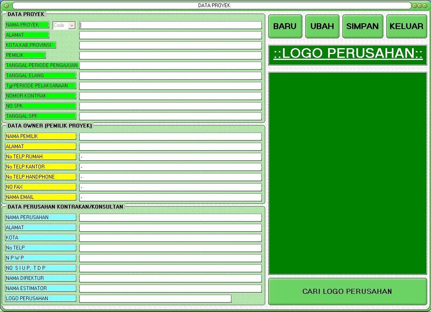Select the project ALAMAT input field
Viewport: 431px width, 312px height.
(x=170, y=35)
